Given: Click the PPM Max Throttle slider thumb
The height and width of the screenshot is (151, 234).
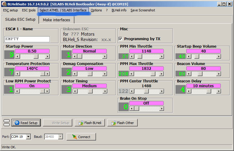Looking at the screenshot, I should 153,74.
